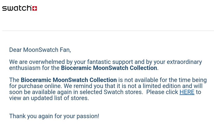Click the words 'for purchase online'
The width and height of the screenshot is (214, 127).
[36, 86]
